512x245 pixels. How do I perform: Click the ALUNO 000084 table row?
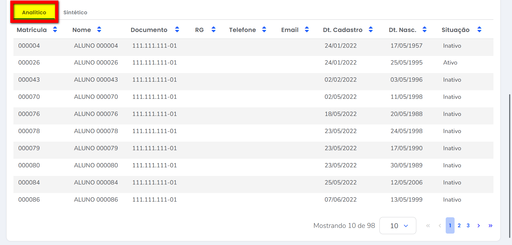(x=96, y=182)
